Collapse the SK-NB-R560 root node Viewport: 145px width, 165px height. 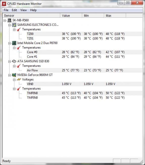click(5, 21)
